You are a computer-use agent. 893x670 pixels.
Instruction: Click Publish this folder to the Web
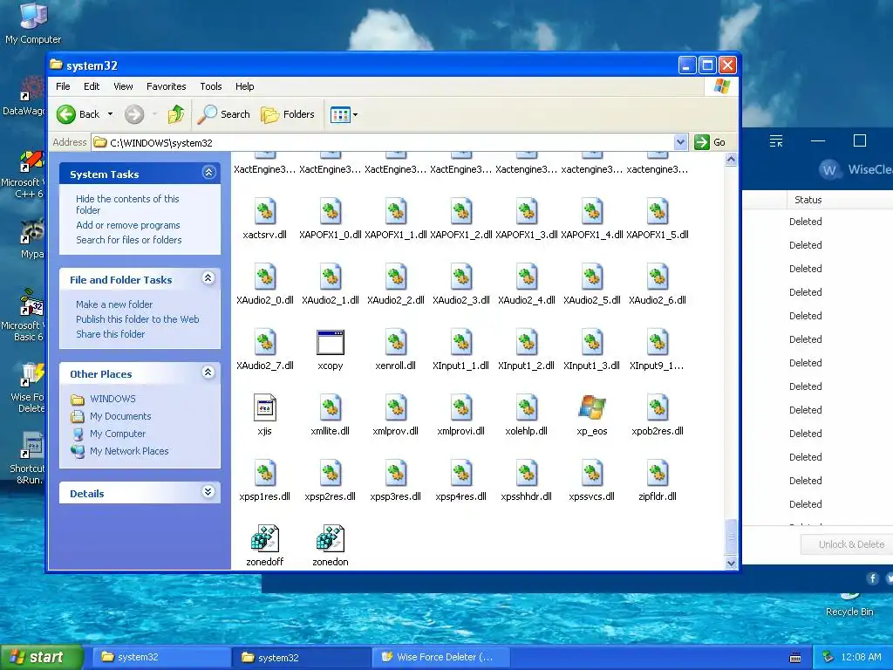pos(138,319)
